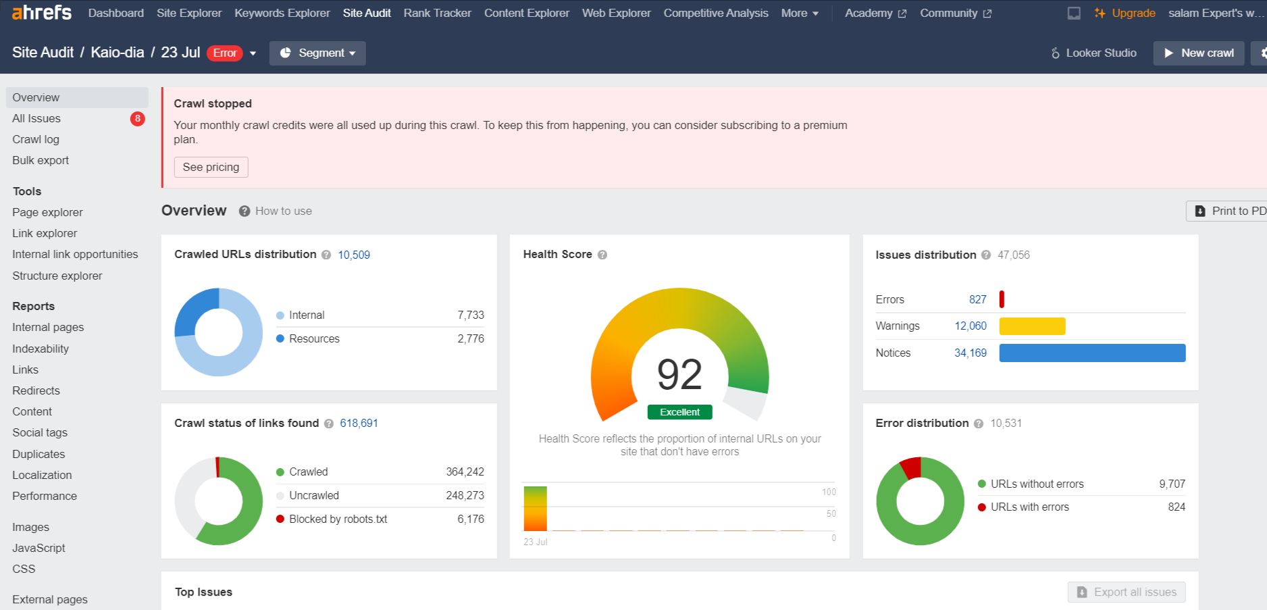This screenshot has width=1267, height=610.
Task: Open JavaScript report
Action: pyautogui.click(x=38, y=548)
